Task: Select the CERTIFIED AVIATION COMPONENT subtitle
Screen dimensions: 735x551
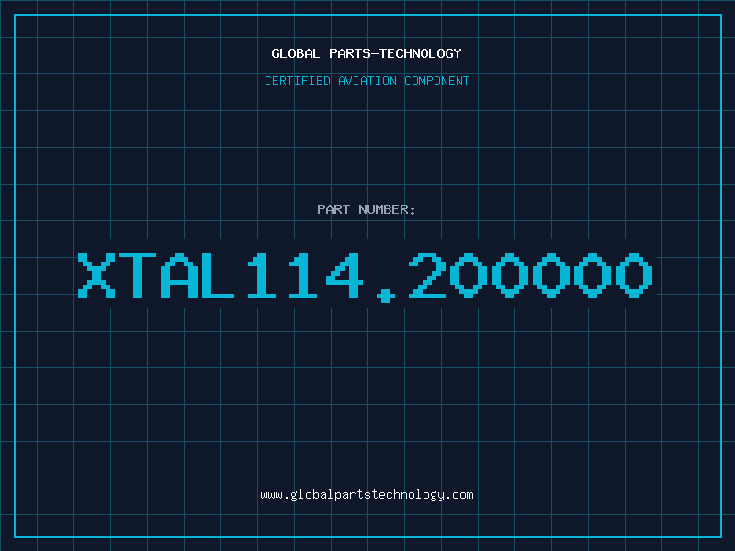Action: click(367, 81)
